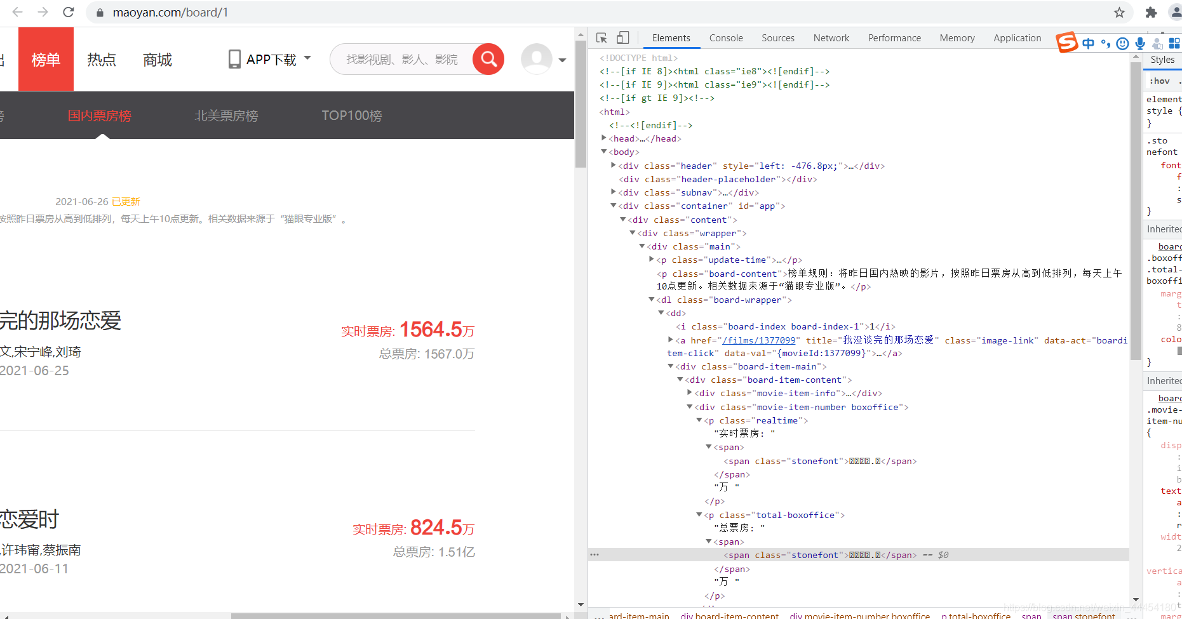Viewport: 1182px width, 619px height.
Task: Expand the p class update-time node
Action: coord(651,259)
